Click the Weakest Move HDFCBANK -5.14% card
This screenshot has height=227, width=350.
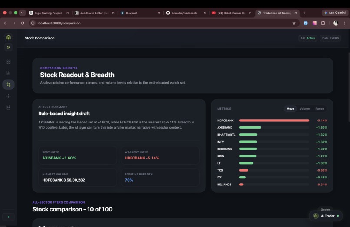point(160,155)
